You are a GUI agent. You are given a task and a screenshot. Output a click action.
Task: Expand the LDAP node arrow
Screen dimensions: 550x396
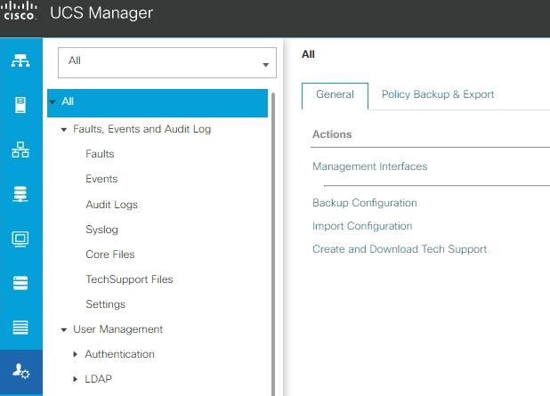click(75, 379)
